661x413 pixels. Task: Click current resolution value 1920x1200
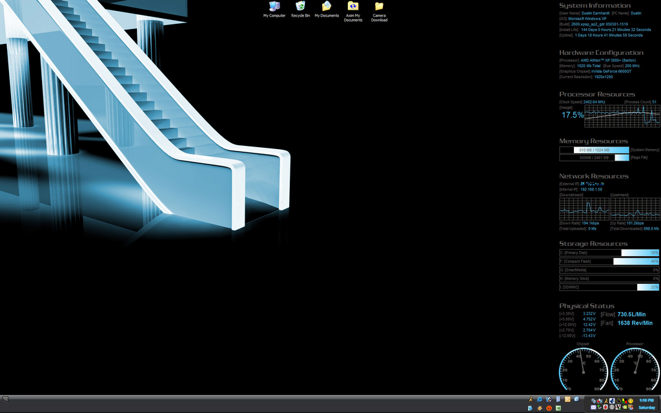click(x=604, y=77)
